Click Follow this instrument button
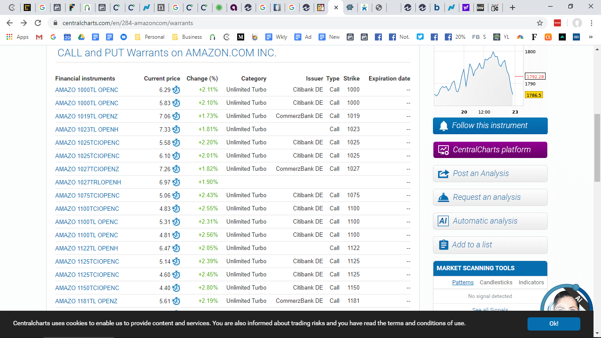 (x=490, y=126)
